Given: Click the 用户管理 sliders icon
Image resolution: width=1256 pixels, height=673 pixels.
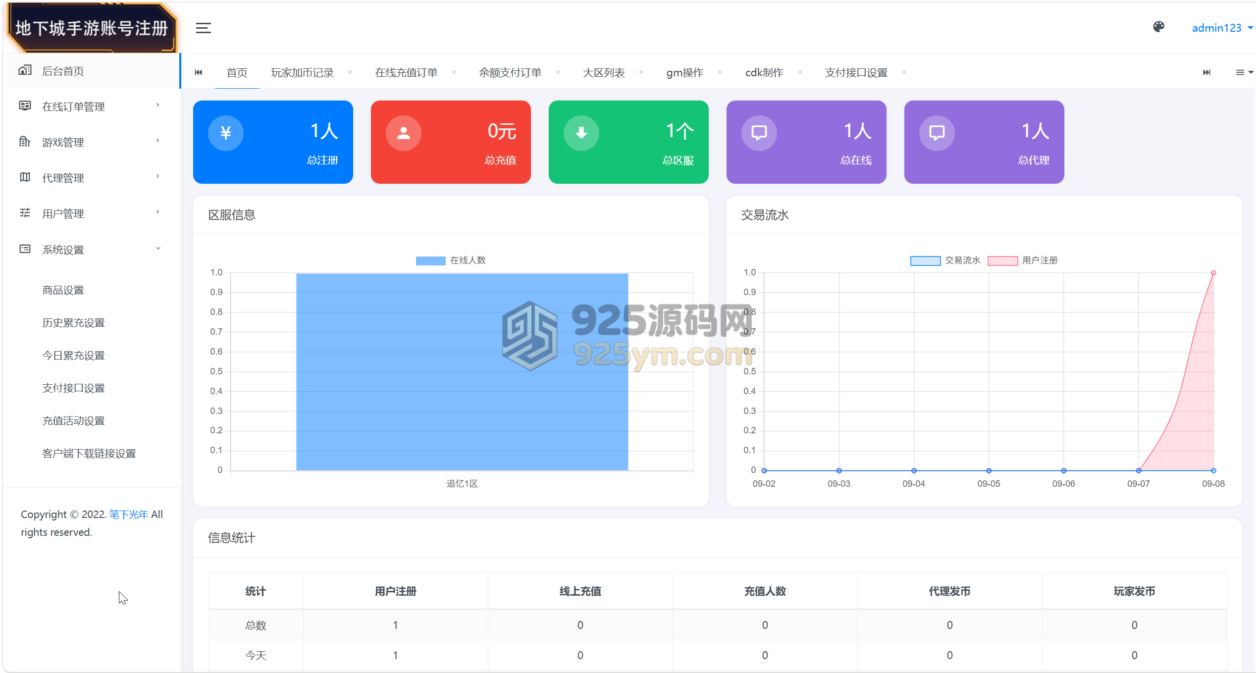Looking at the screenshot, I should [x=25, y=213].
